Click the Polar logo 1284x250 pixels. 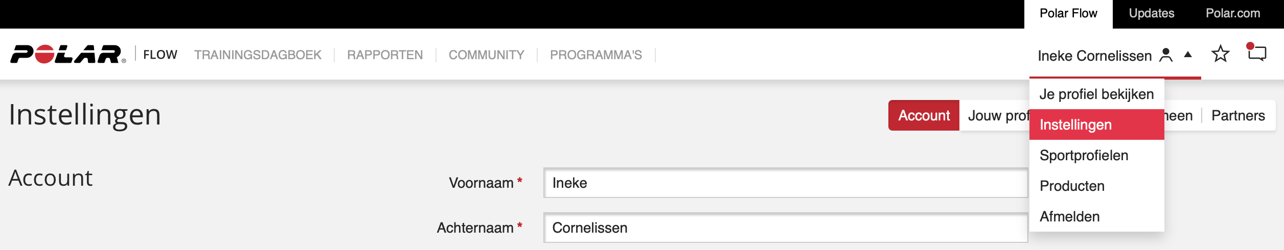pos(67,54)
